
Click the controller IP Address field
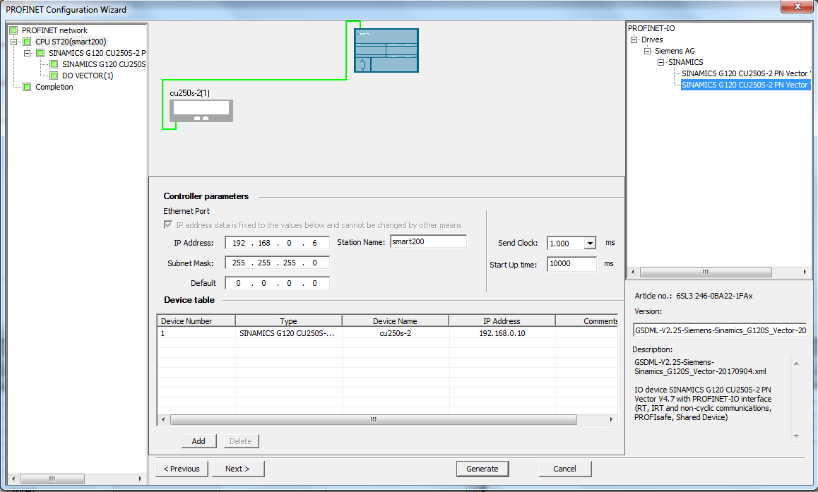(x=277, y=243)
